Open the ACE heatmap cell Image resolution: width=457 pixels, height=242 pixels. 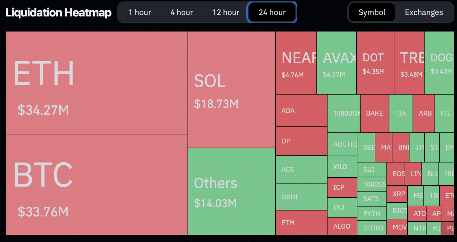click(x=301, y=170)
